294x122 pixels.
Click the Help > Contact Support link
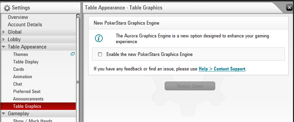click(x=222, y=69)
